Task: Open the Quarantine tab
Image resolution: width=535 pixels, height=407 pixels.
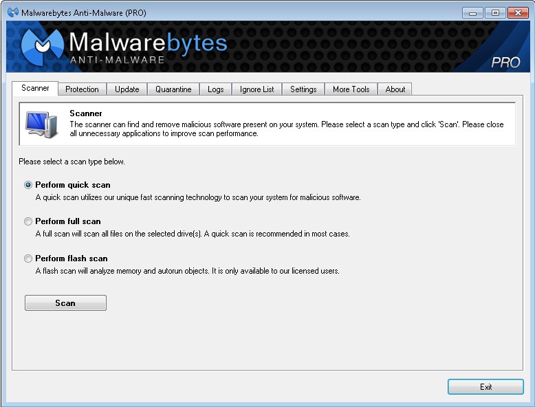Action: [x=173, y=89]
